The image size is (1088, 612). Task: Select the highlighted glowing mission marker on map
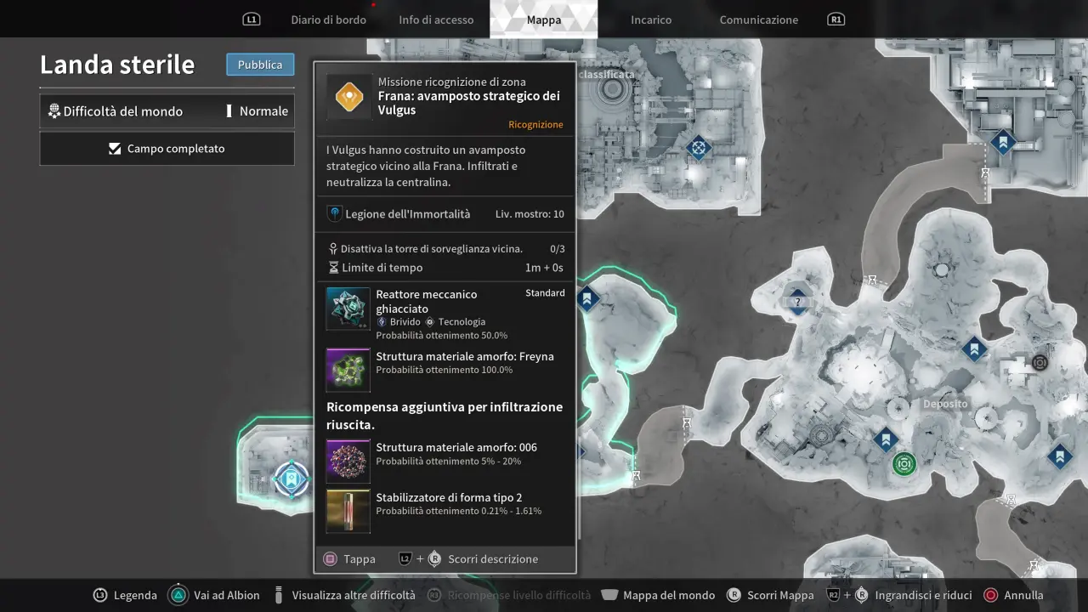point(291,479)
